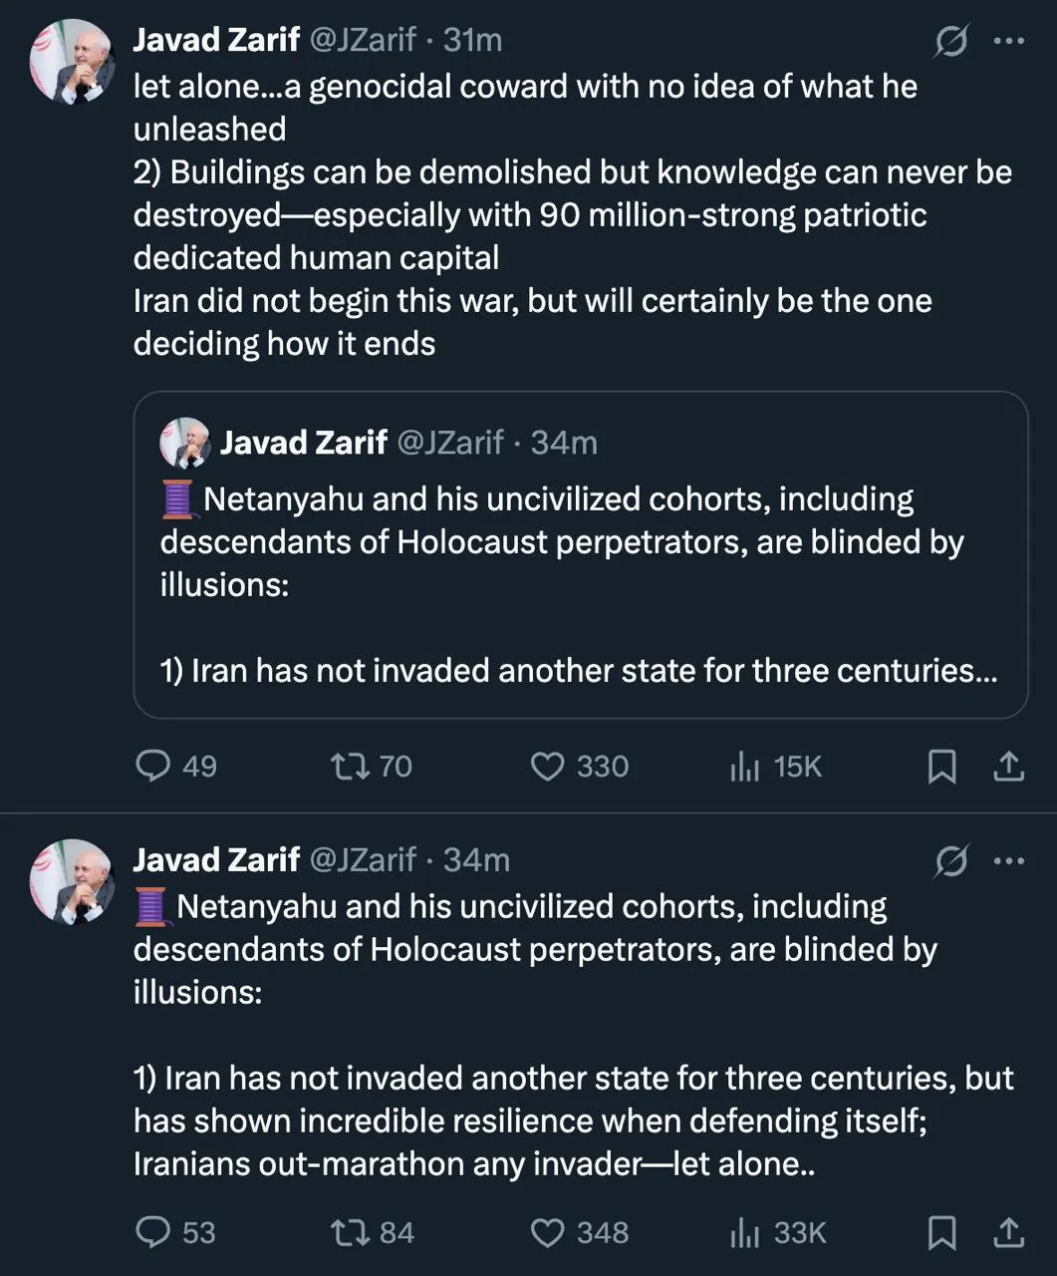Share the bottom tweet from 34m ago
This screenshot has width=1057, height=1276.
pyautogui.click(x=1008, y=1233)
